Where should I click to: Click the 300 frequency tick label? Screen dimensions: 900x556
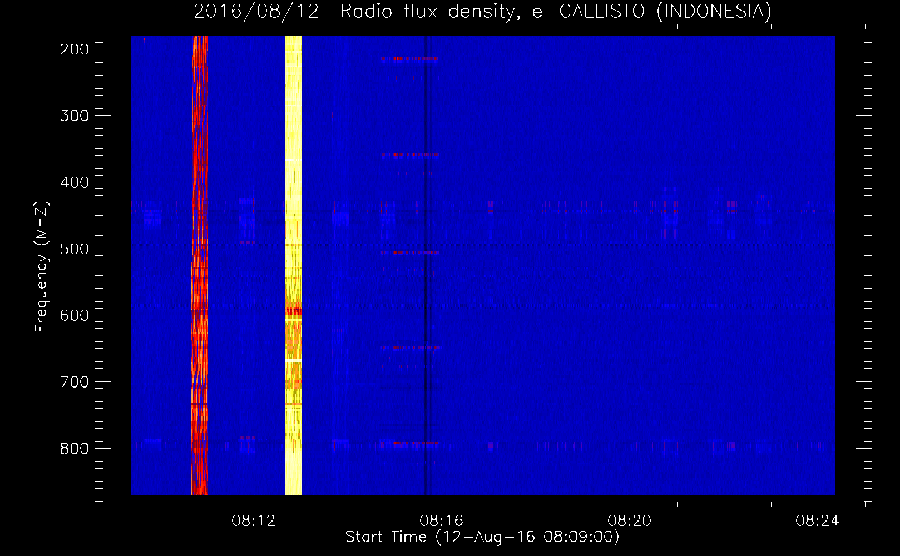pos(74,116)
